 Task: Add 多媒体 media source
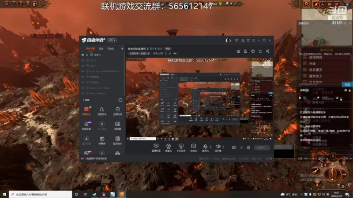pos(194,148)
